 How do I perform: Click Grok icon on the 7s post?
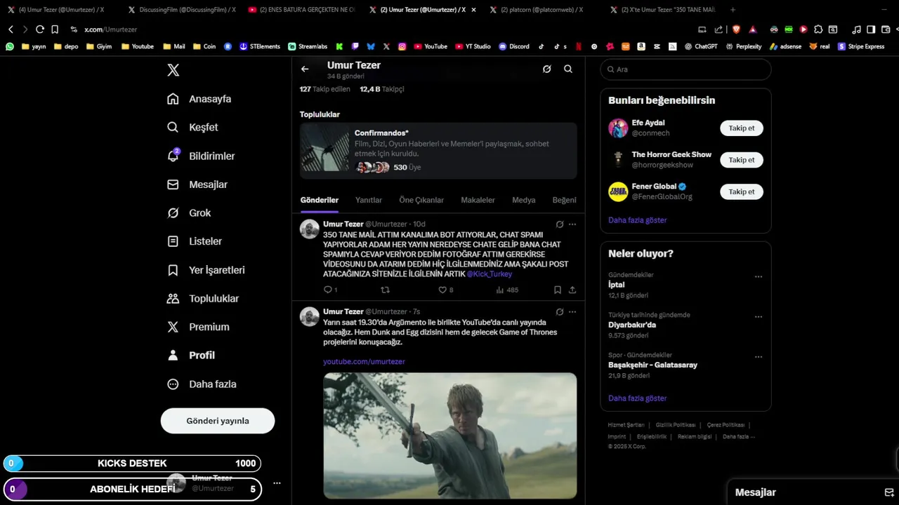560,311
